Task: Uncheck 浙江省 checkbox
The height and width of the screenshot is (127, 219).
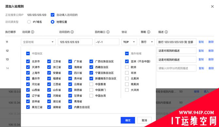Action: (49, 67)
